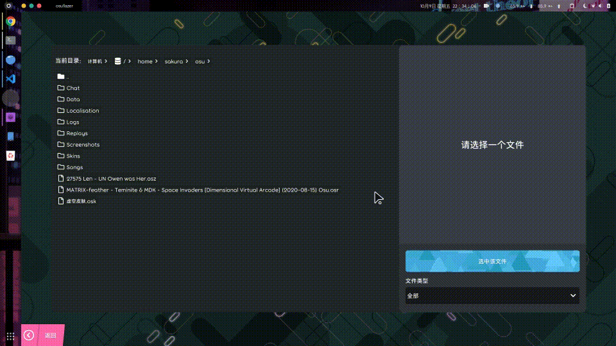Click the file icon beside the .osz file
The height and width of the screenshot is (346, 616).
61,179
